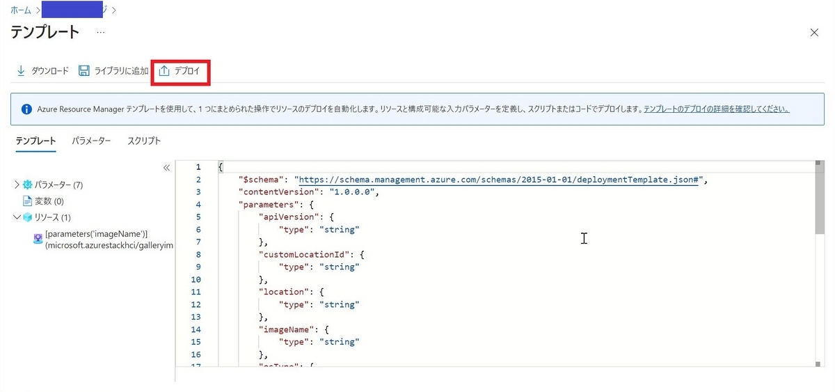Collapse the リソース (1) tree node
Image resolution: width=835 pixels, height=392 pixels.
click(x=17, y=217)
